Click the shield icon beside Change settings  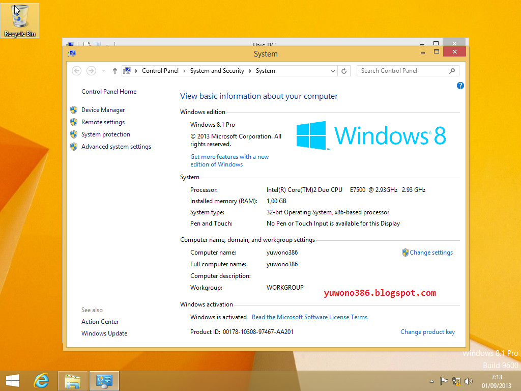405,253
